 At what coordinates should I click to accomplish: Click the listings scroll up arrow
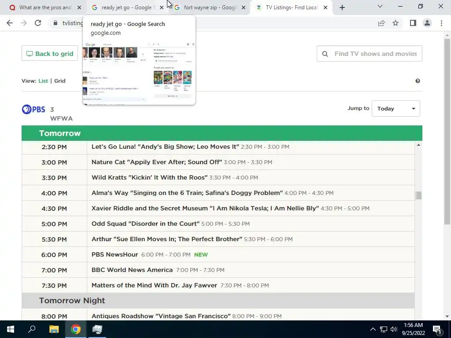(418, 145)
